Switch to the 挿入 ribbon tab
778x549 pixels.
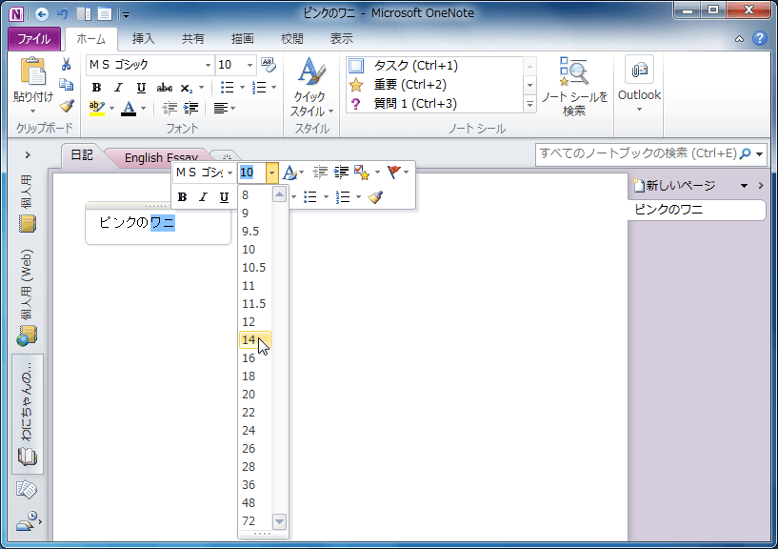(x=144, y=39)
